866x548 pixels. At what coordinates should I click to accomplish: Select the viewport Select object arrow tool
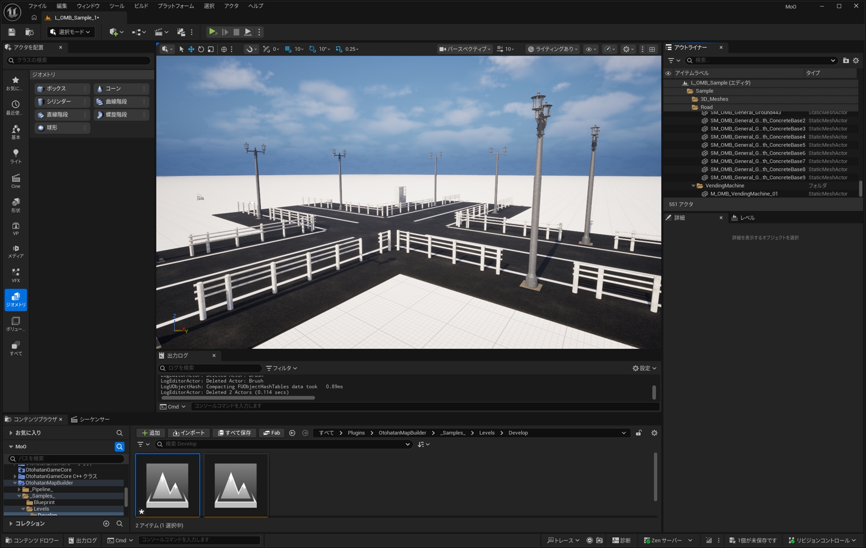[181, 49]
